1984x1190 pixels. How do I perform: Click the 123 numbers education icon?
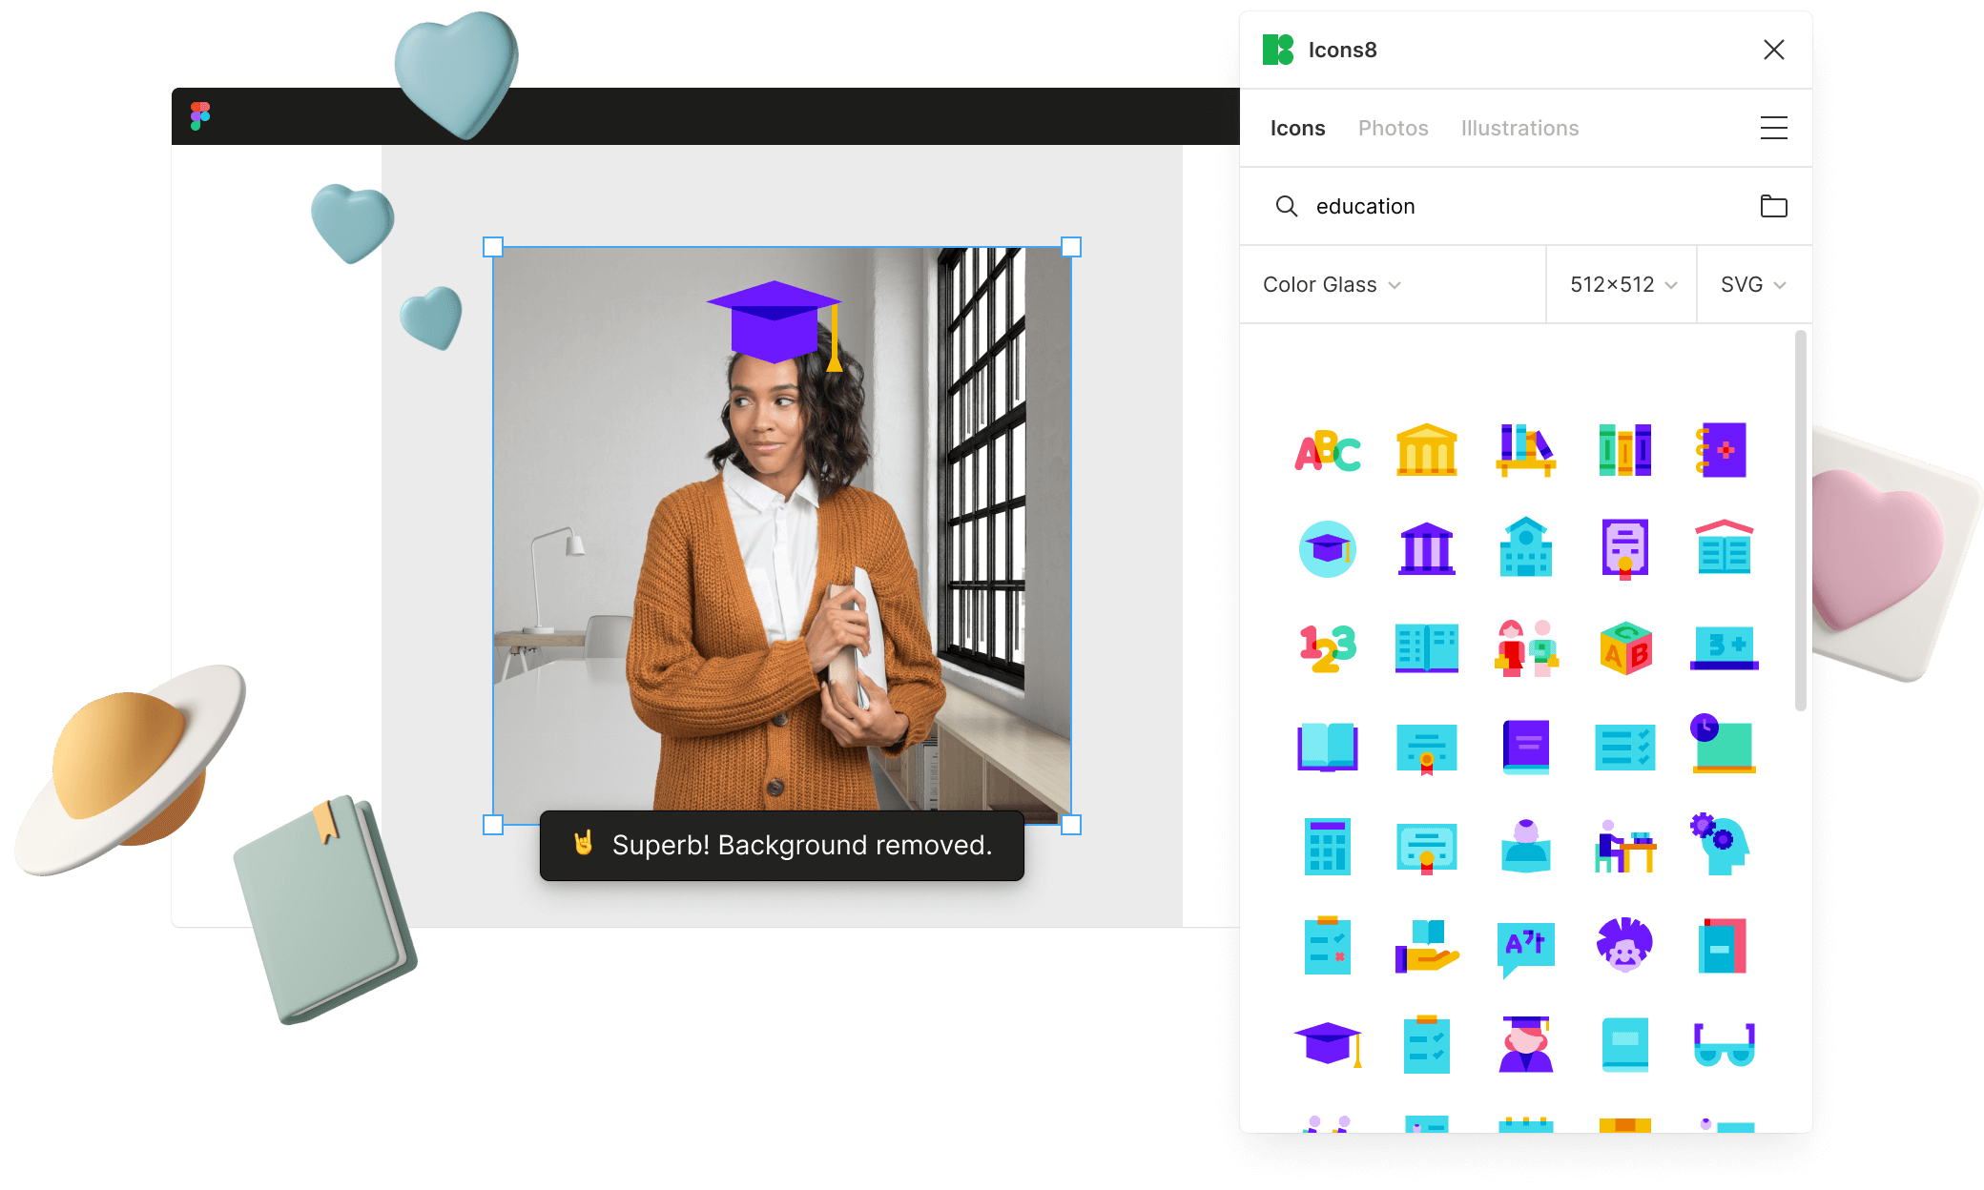(x=1325, y=648)
